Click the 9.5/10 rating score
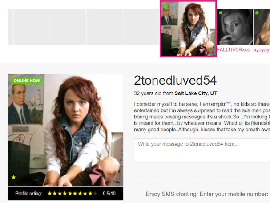 (109, 194)
